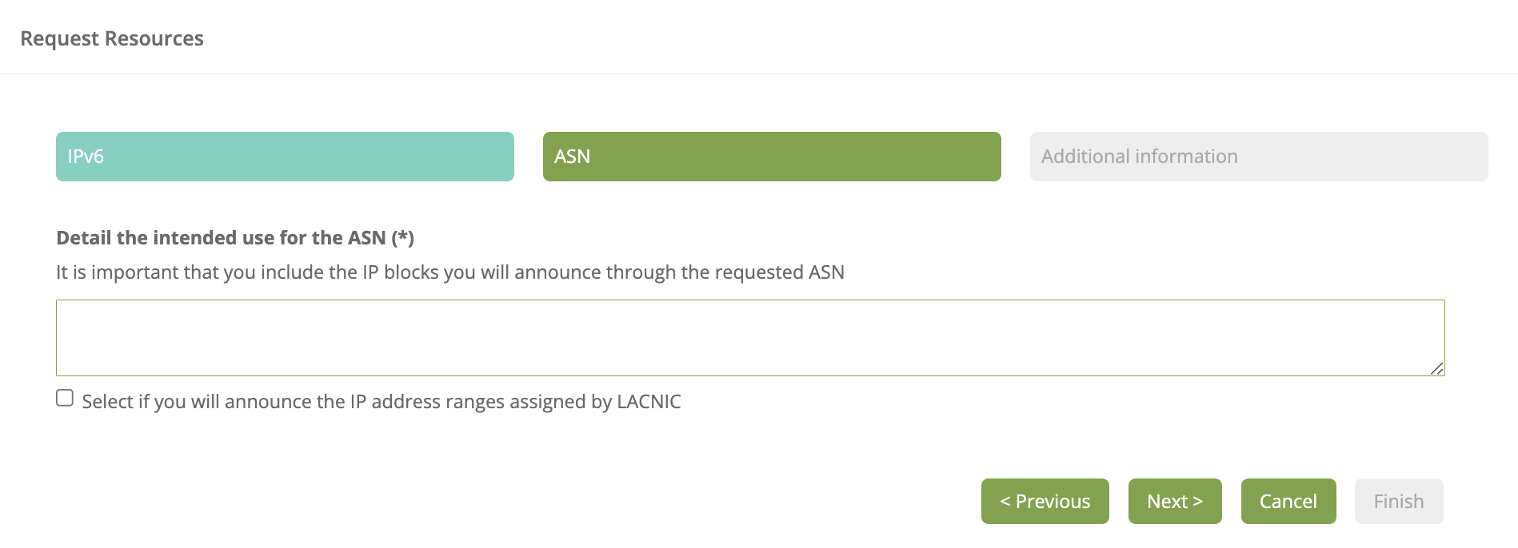Focus the ASN intended use text area
This screenshot has height=548, width=1518.
pyautogui.click(x=749, y=337)
